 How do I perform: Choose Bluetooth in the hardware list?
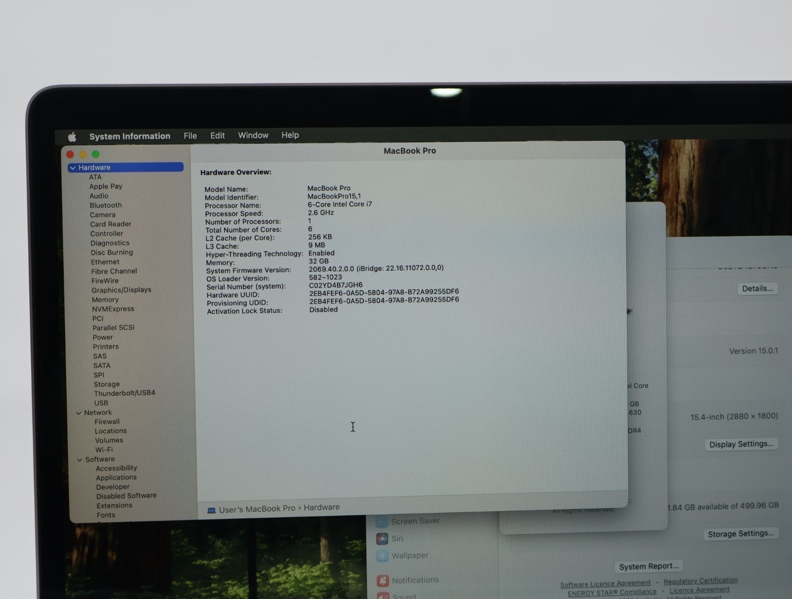[x=105, y=205]
